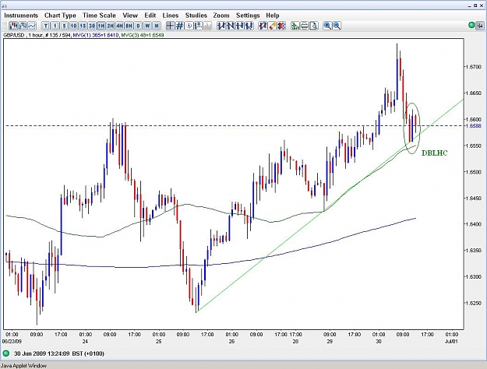
Task: Switch to weekly (W) time scale
Action: 148,26
